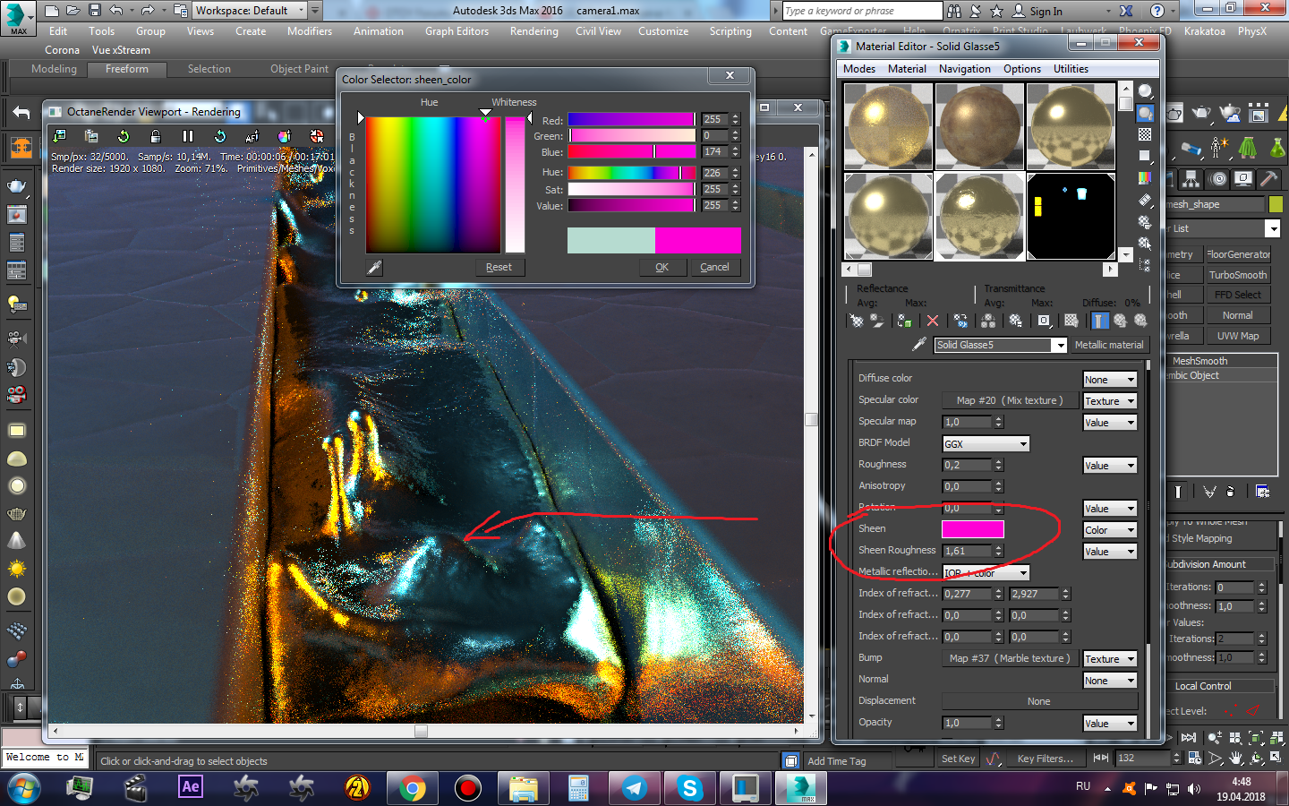Adjust the Hue slider in Color Selector
This screenshot has height=806, width=1289.
point(632,172)
